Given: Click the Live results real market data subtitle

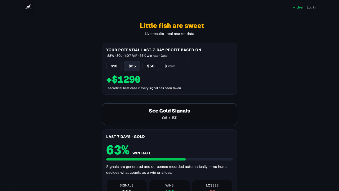Looking at the screenshot, I should point(169,34).
